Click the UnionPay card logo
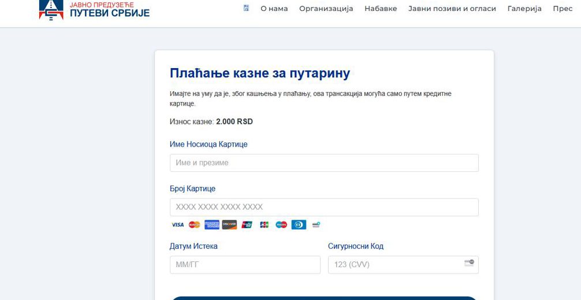This screenshot has height=300, width=581. (247, 225)
